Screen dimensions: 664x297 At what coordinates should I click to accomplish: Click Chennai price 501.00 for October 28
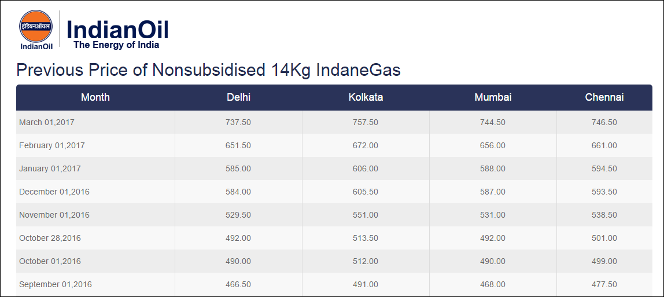coord(604,238)
